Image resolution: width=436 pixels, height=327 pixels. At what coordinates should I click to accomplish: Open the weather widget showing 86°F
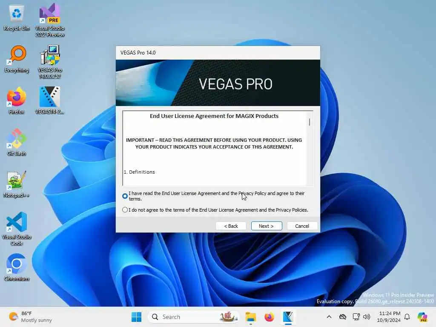pyautogui.click(x=30, y=317)
